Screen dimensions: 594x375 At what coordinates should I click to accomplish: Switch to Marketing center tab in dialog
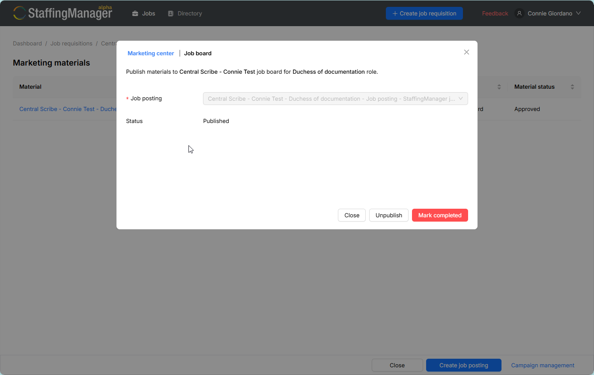point(151,53)
